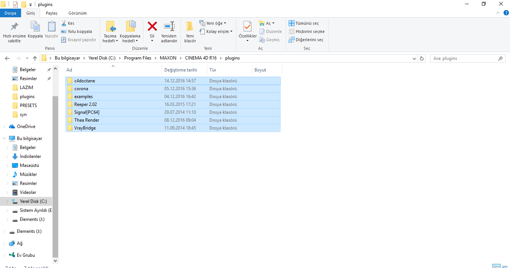This screenshot has height=268, width=510.
Task: Open Kopyalama hedefi copy-to menu
Action: tap(130, 32)
